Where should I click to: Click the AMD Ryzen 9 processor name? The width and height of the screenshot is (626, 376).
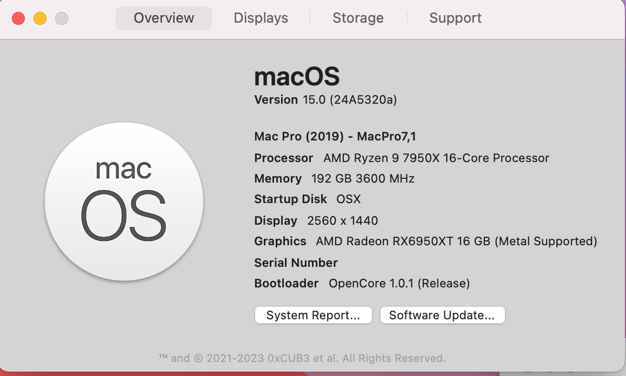point(436,158)
